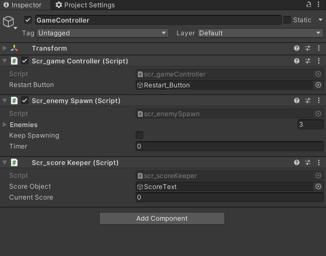Open the Inspector panel options menu
Viewport: 326px width, 256px height.
pos(319,5)
